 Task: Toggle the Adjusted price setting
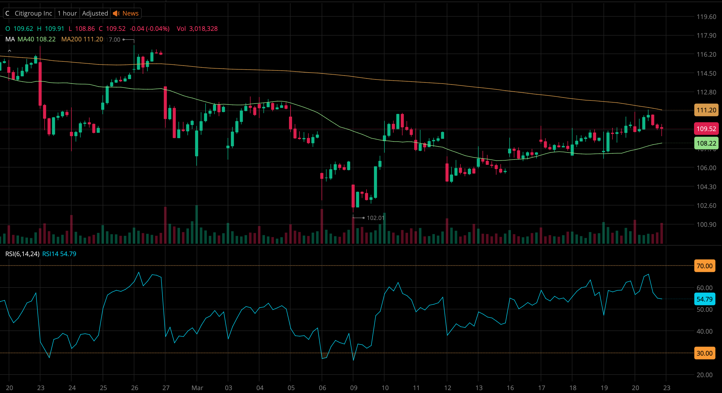pos(95,13)
